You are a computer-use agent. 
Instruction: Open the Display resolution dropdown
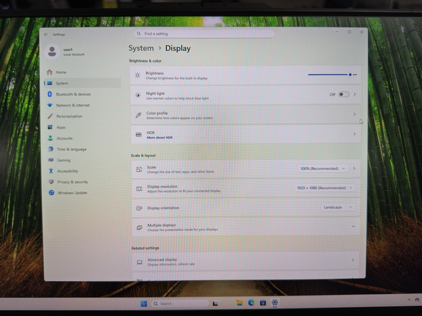325,188
